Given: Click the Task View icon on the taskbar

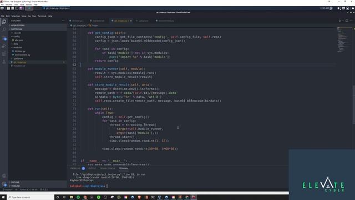Looking at the screenshot, I should [64, 197].
